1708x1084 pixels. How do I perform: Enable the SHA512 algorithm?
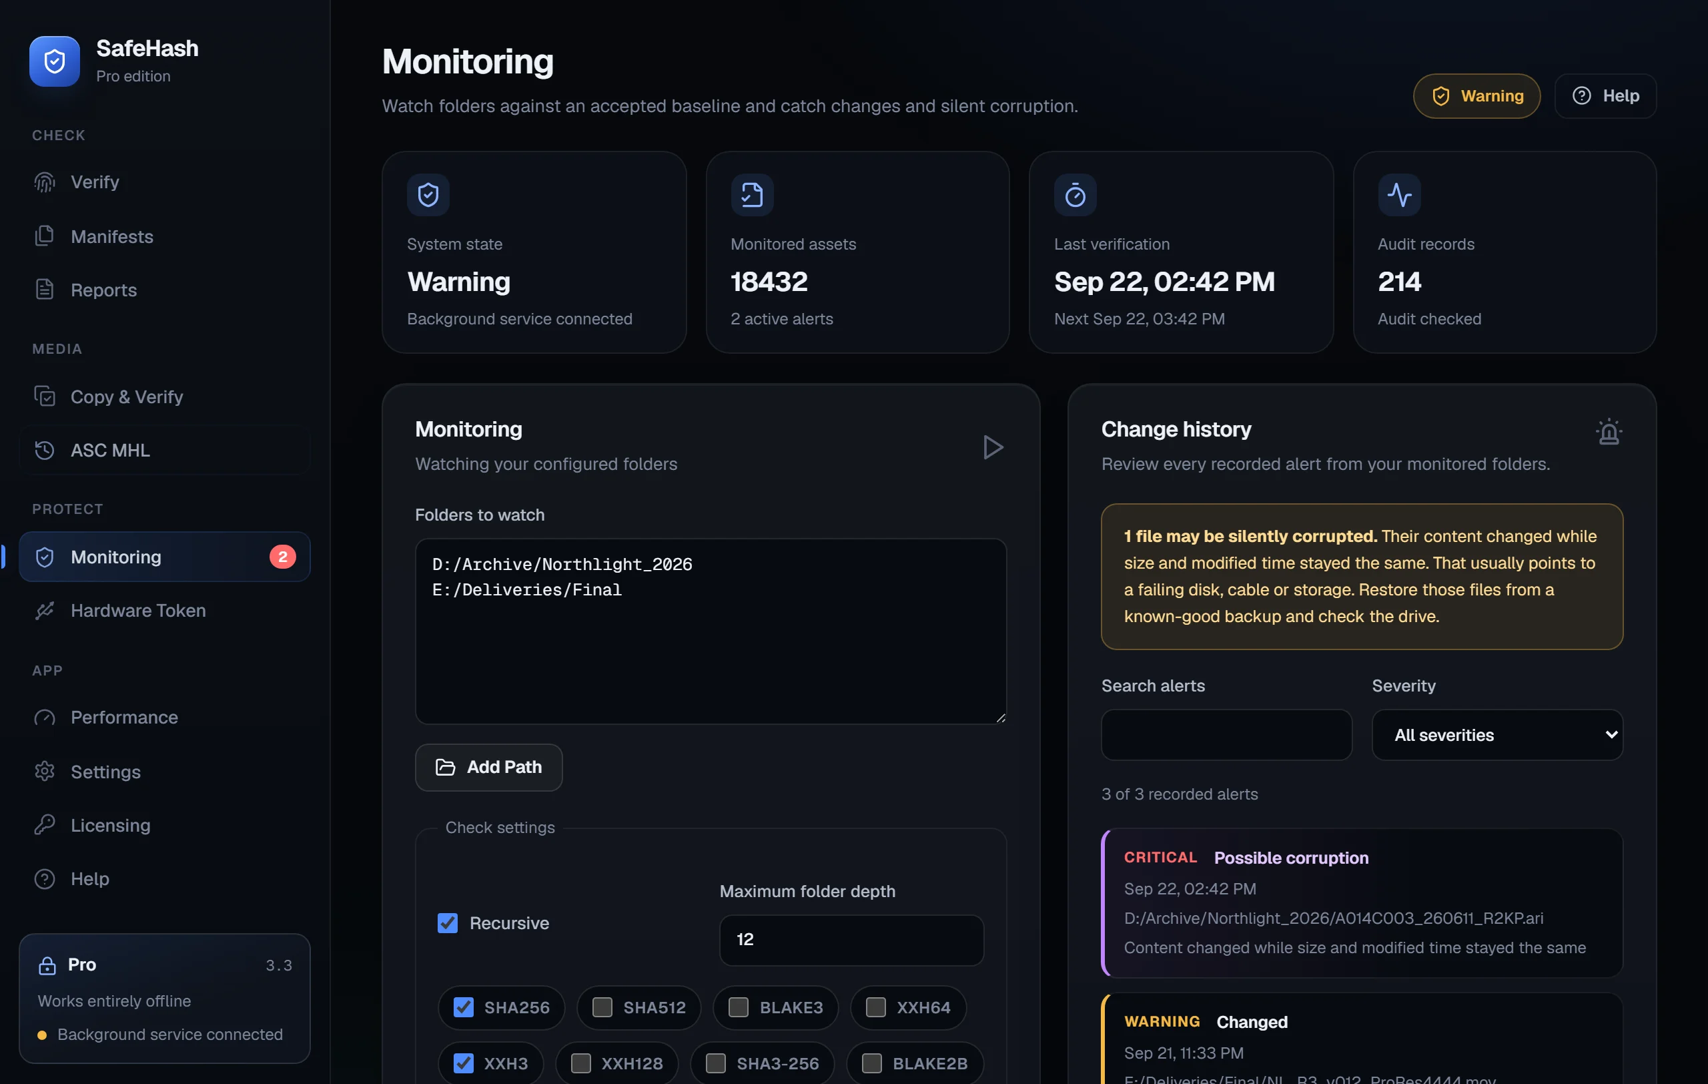pos(602,1007)
